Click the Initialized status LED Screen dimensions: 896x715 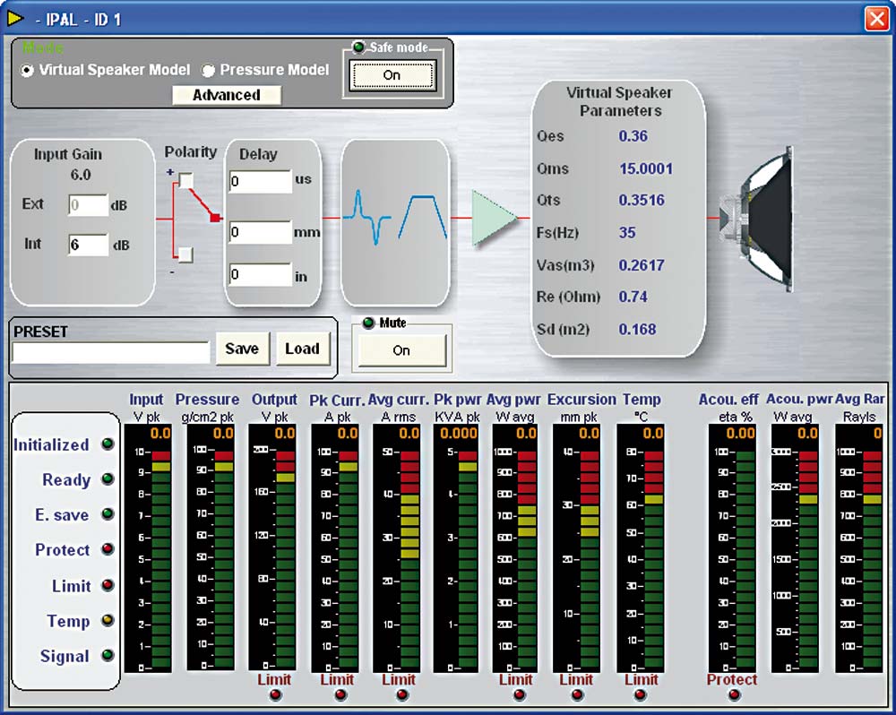pyautogui.click(x=108, y=444)
